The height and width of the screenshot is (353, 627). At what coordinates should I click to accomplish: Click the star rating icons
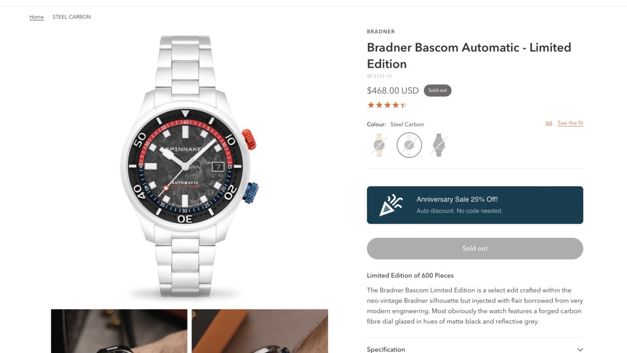coord(387,105)
